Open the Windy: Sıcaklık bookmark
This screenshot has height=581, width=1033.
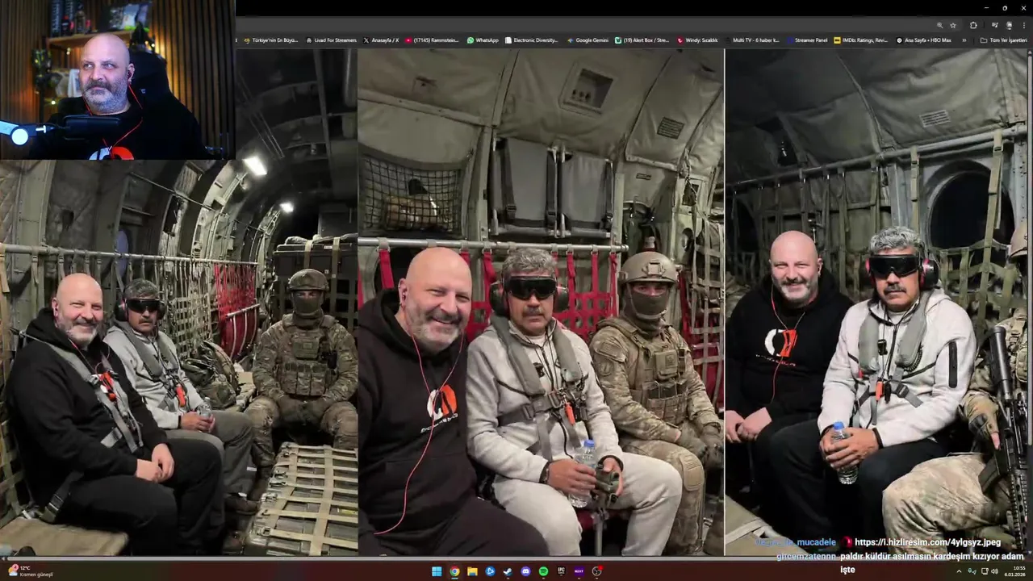pos(697,40)
